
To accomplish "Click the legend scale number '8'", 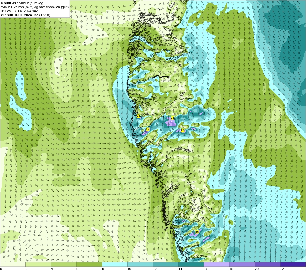I will click(x=103, y=269).
